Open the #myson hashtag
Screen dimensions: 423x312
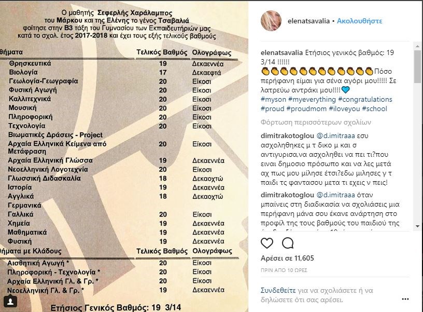click(x=274, y=99)
